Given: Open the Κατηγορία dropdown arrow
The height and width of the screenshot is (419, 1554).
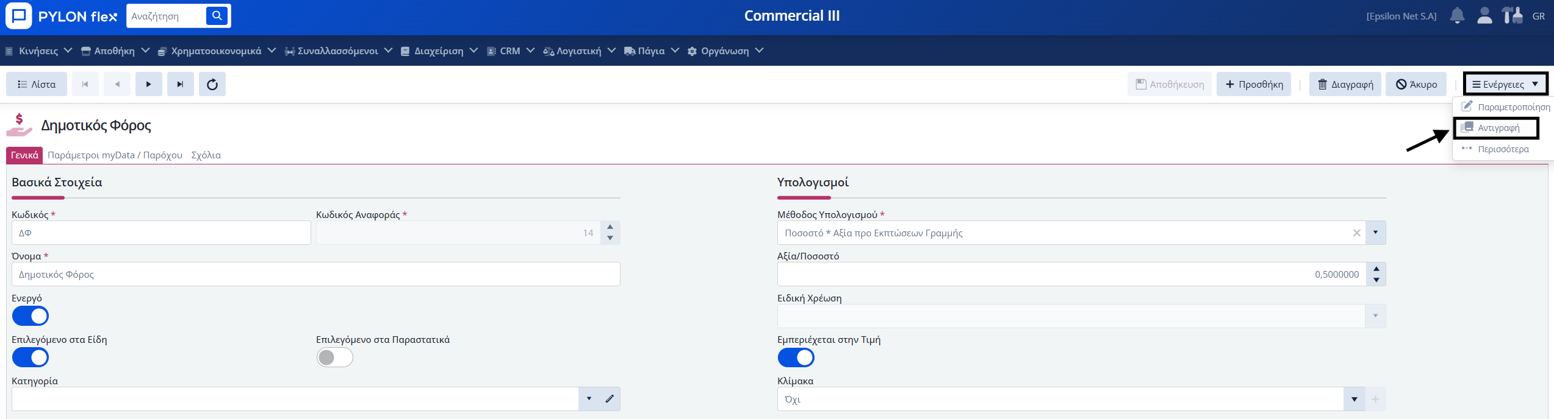Looking at the screenshot, I should click(x=589, y=399).
